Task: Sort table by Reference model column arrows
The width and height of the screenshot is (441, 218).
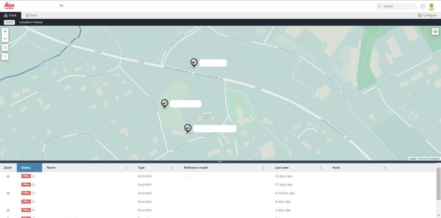Action: pyautogui.click(x=263, y=168)
